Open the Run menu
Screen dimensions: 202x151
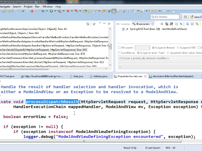(x=37, y=7)
